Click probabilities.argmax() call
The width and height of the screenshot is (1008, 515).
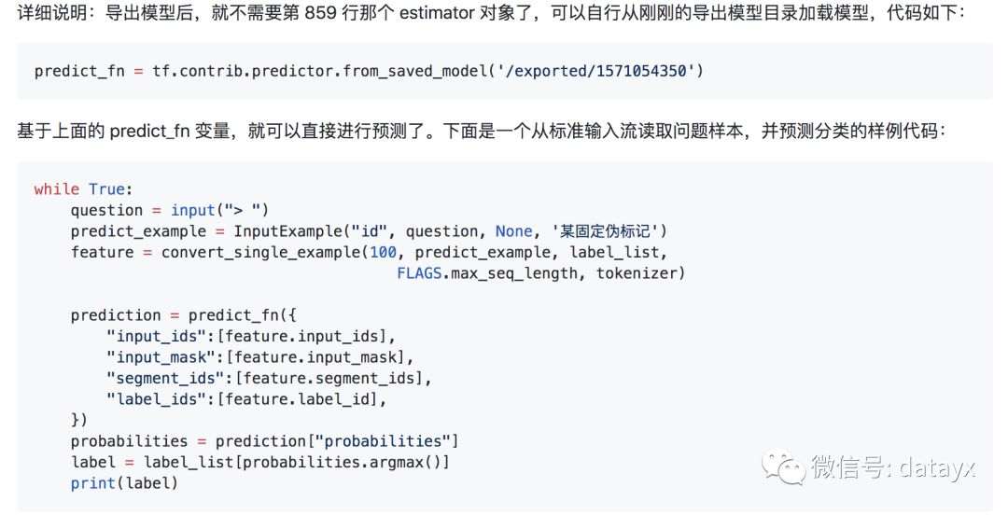(x=342, y=462)
